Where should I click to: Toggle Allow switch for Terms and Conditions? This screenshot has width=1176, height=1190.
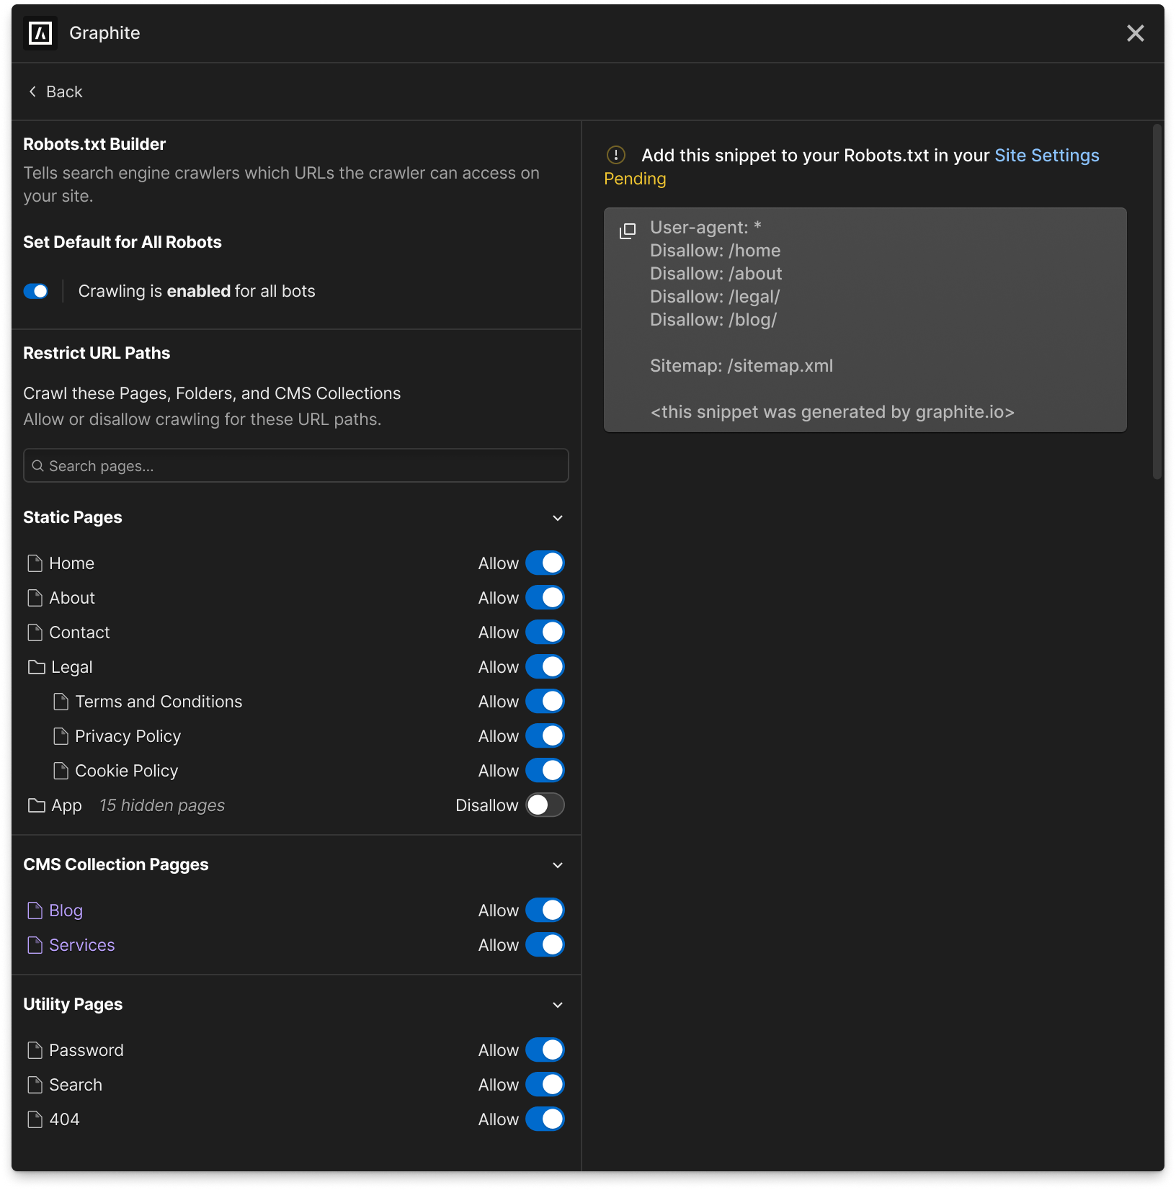[x=545, y=702]
